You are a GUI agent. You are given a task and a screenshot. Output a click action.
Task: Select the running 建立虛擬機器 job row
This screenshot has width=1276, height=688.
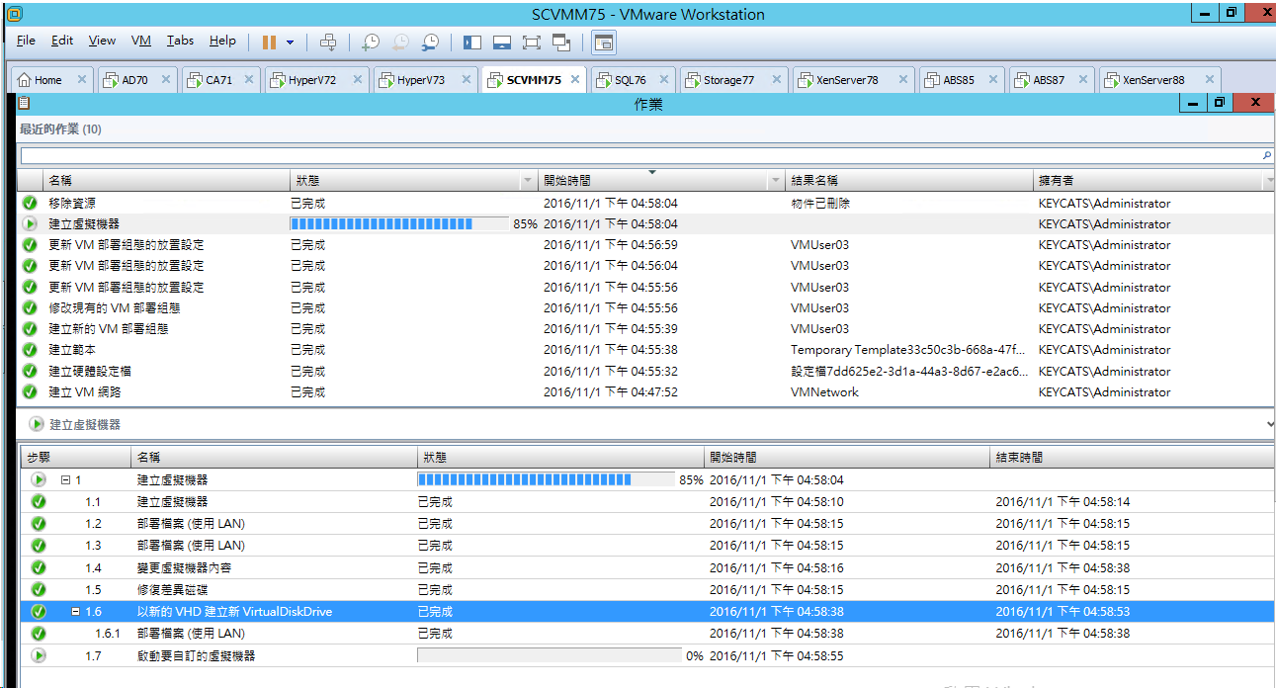tap(645, 223)
